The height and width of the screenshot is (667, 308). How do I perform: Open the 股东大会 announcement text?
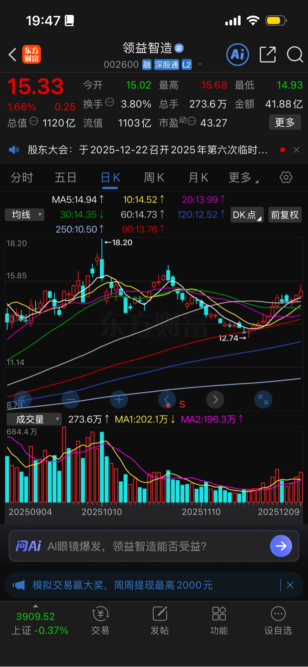[x=148, y=150]
